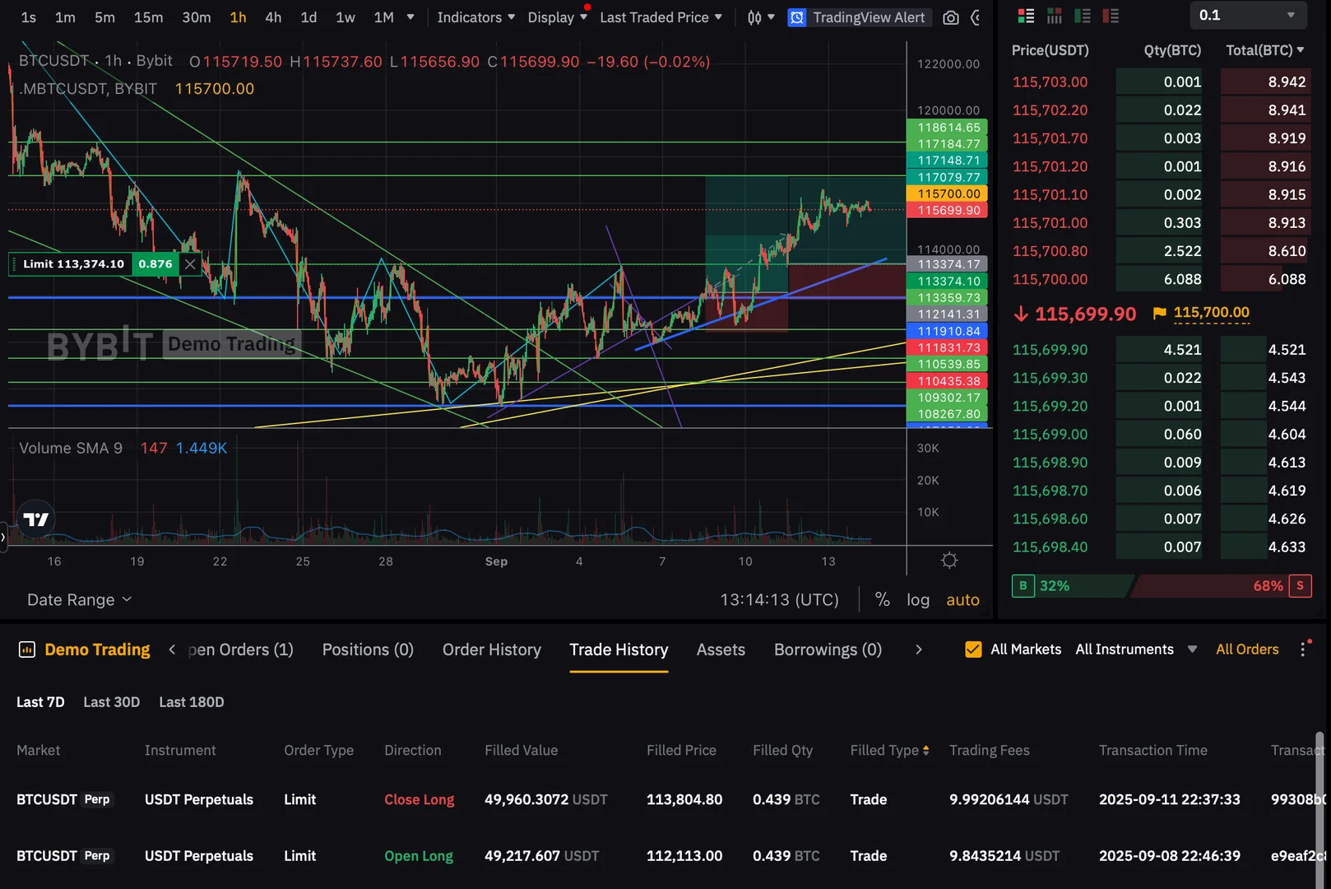Image resolution: width=1331 pixels, height=889 pixels.
Task: Switch order book to horizontal depth view
Action: click(1054, 16)
